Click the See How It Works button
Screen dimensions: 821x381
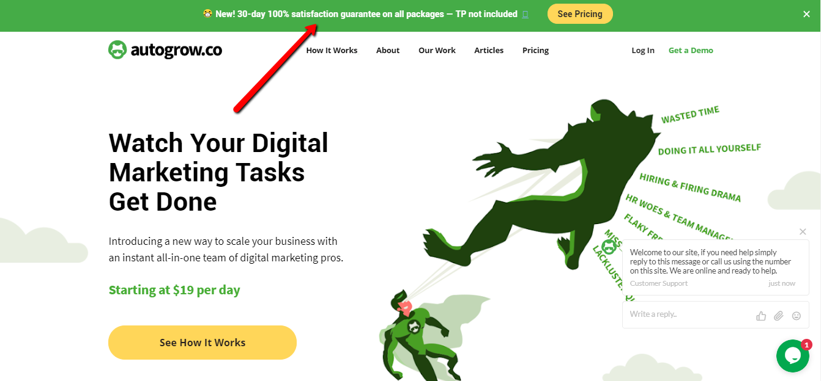coord(202,343)
